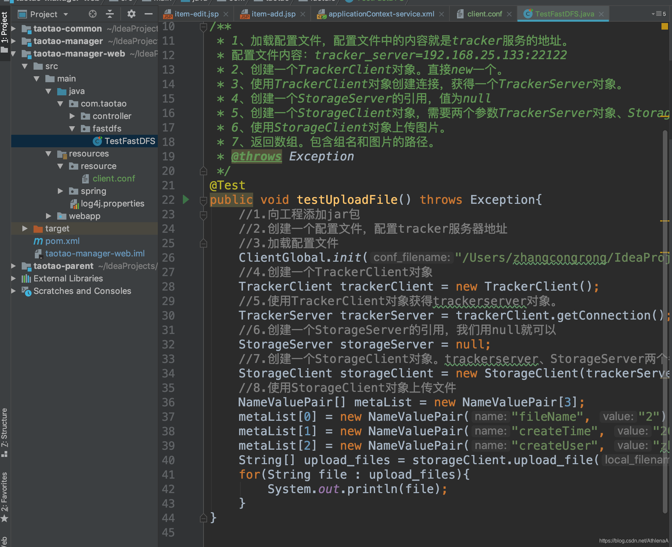Select pom.xml in project tree
This screenshot has width=672, height=547.
point(62,241)
